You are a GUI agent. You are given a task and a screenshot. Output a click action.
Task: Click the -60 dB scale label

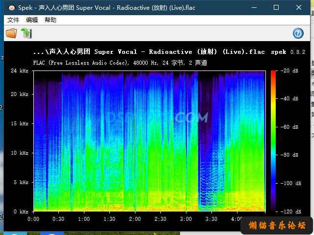289,127
